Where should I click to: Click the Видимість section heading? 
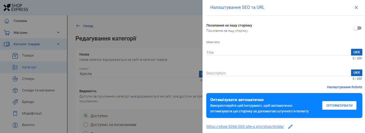point(88,91)
